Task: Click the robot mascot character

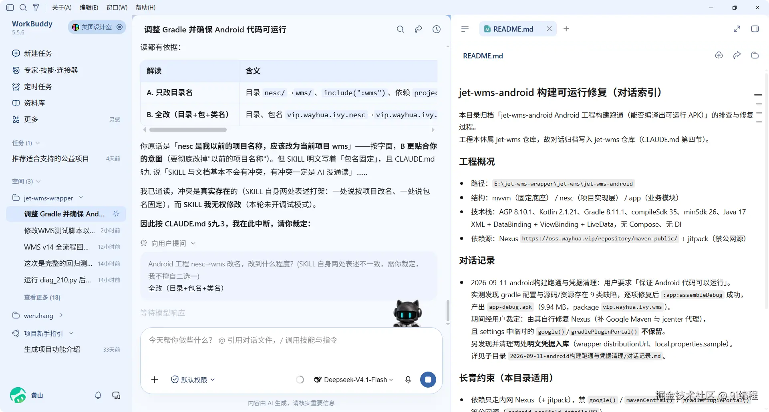Action: click(407, 313)
